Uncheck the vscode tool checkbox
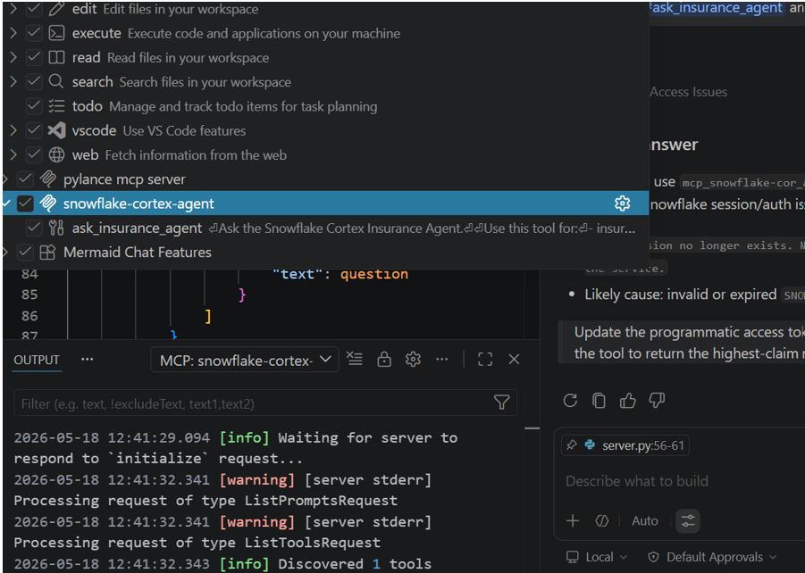Screen dimensions: 805x573 34,130
